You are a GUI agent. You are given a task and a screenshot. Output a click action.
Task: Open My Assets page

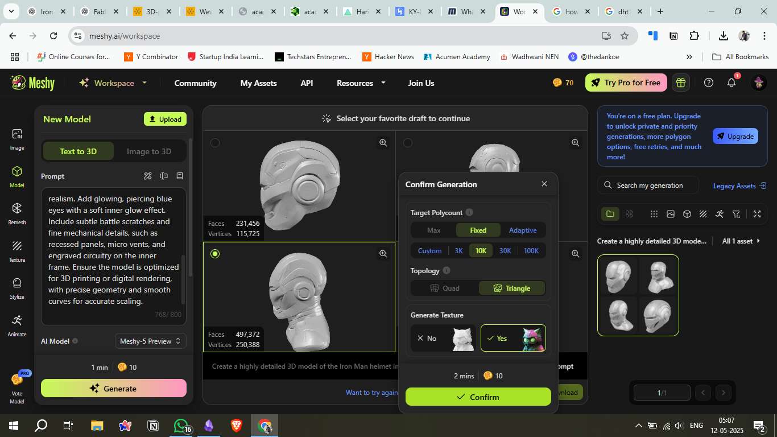coord(259,83)
